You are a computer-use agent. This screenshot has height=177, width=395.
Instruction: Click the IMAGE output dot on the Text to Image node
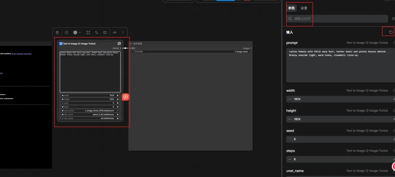point(121,48)
